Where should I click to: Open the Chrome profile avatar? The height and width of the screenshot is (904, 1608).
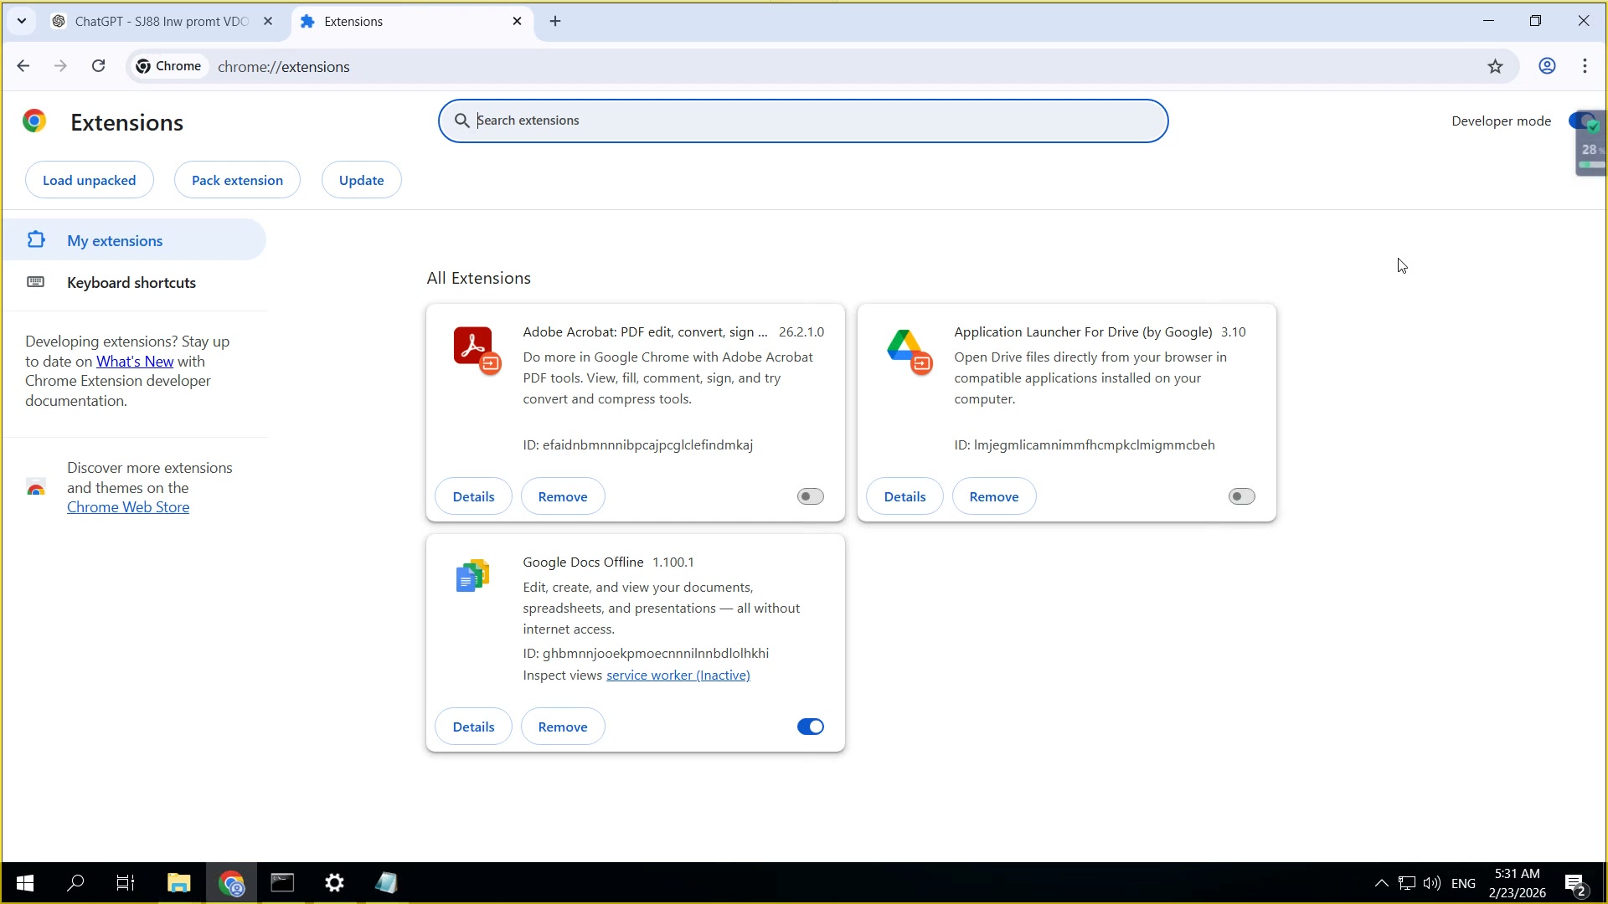click(x=1547, y=66)
